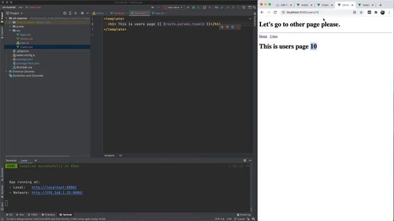Bookmark this page with the star icon
The height and width of the screenshot is (221, 394).
[361, 12]
